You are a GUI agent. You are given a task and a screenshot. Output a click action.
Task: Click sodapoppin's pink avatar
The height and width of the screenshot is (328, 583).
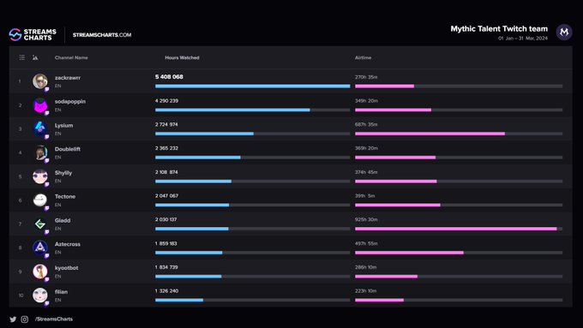39,105
